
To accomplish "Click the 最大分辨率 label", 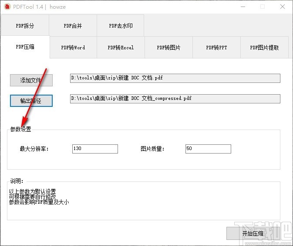I will point(34,149).
